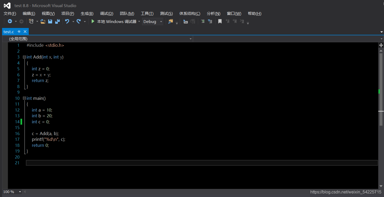The width and height of the screenshot is (384, 197).
Task: Open the 生成(B) menu
Action: pos(87,14)
